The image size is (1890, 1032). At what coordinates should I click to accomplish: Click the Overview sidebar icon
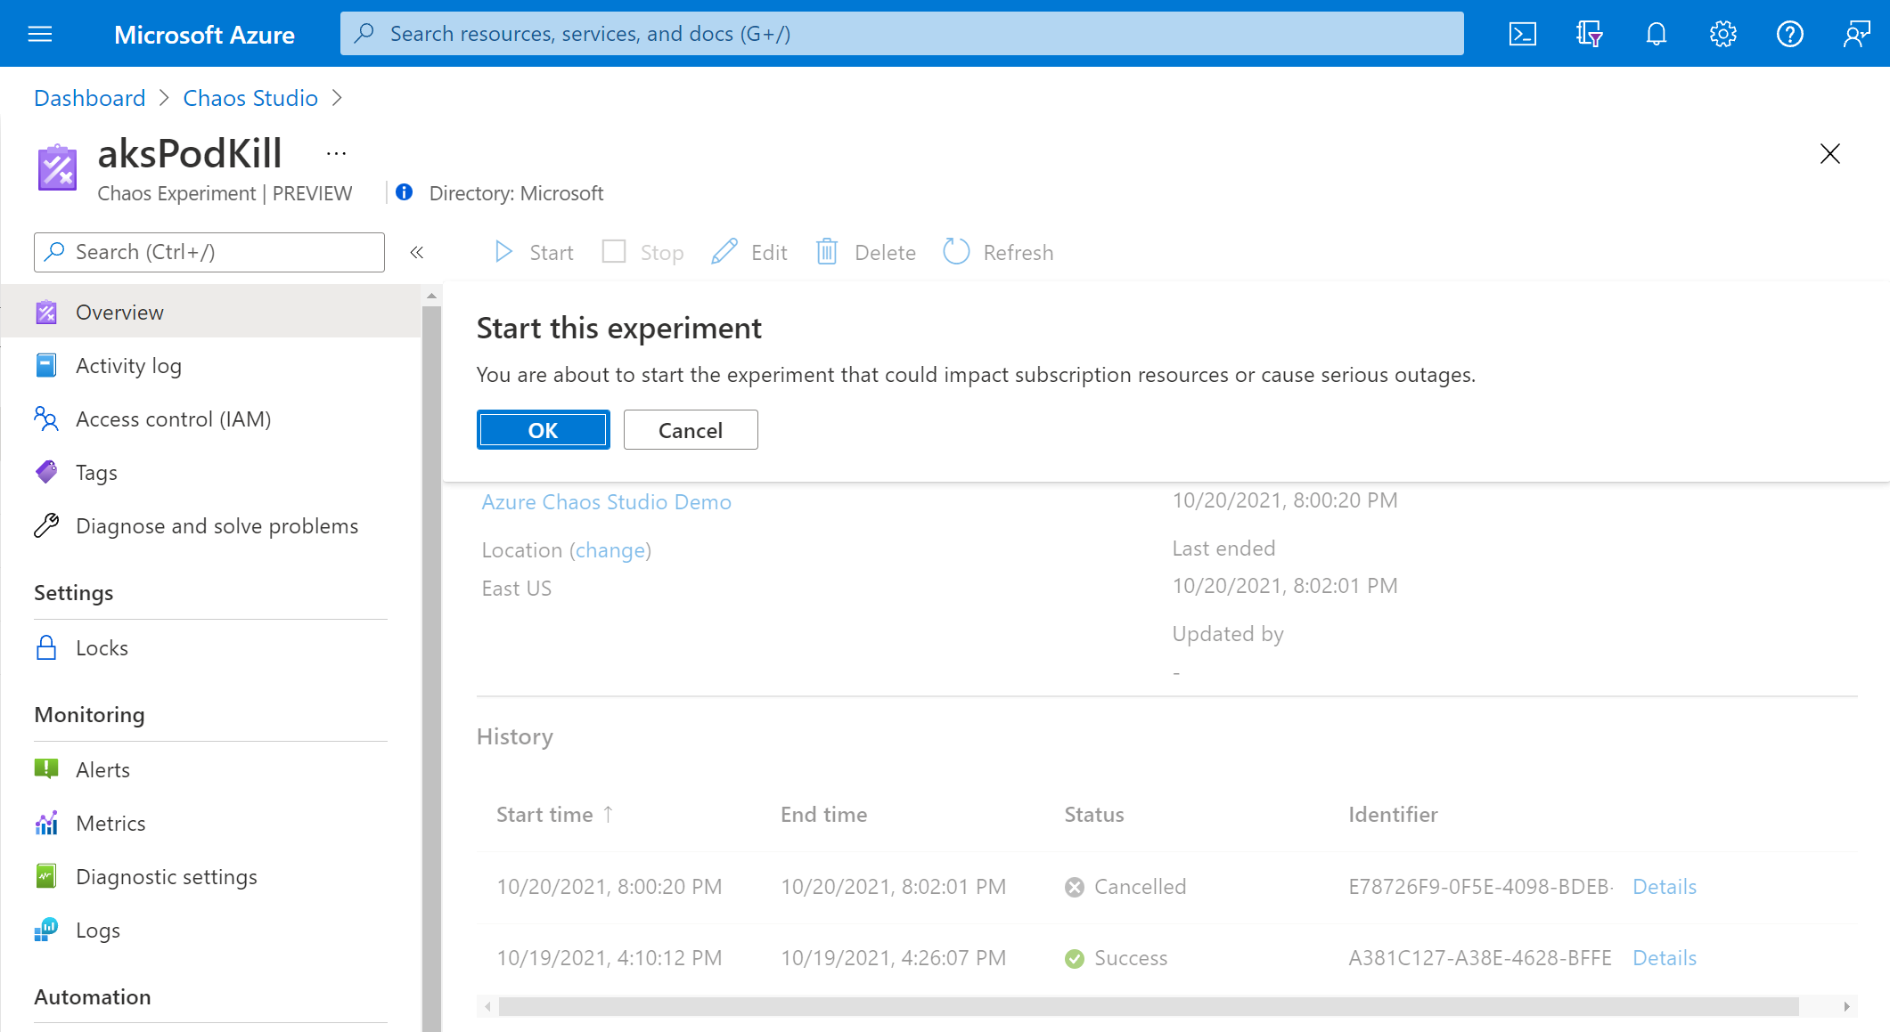pyautogui.click(x=47, y=312)
